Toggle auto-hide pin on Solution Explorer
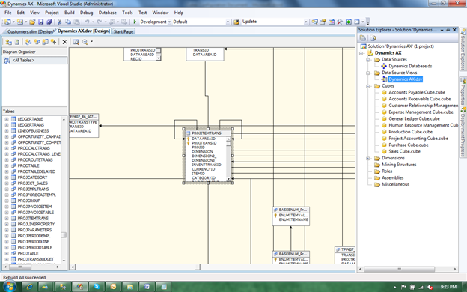 click(x=448, y=30)
